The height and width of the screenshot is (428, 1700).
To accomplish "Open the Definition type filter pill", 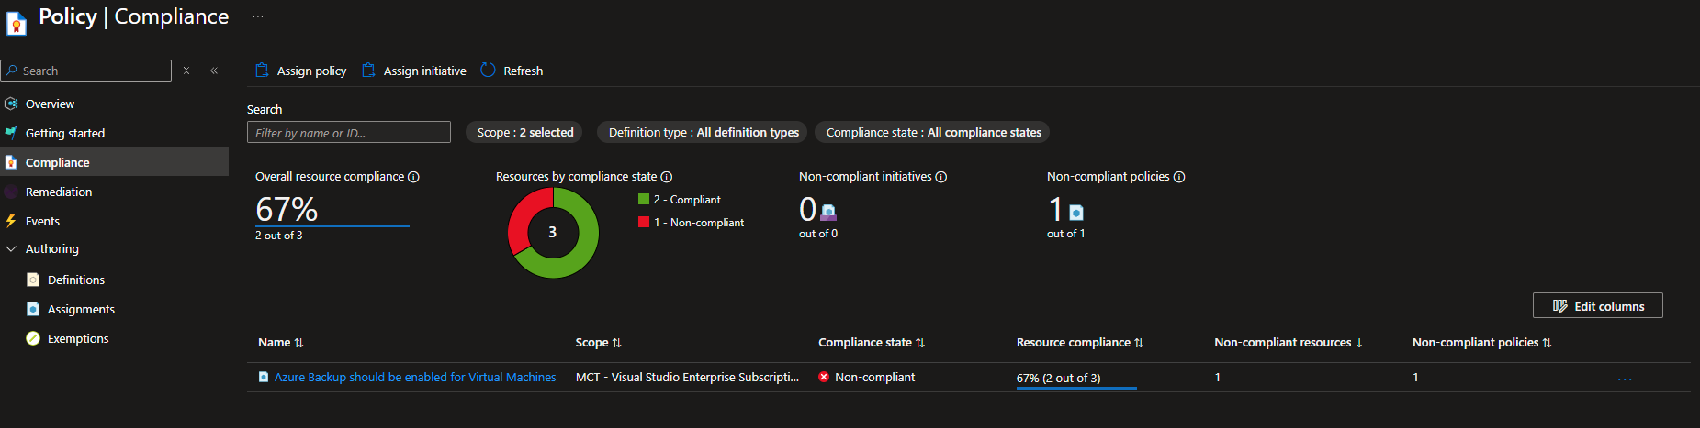I will (x=704, y=132).
